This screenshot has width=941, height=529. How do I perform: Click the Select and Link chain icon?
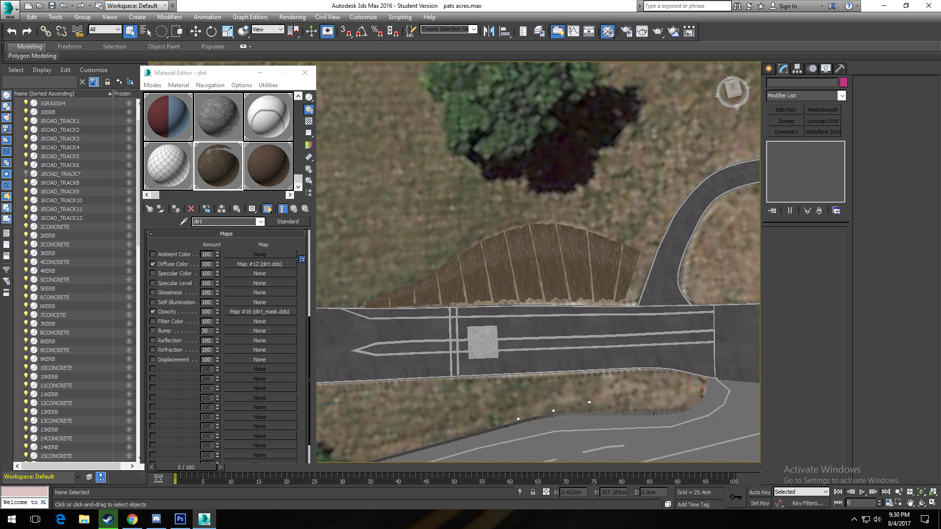tap(46, 31)
